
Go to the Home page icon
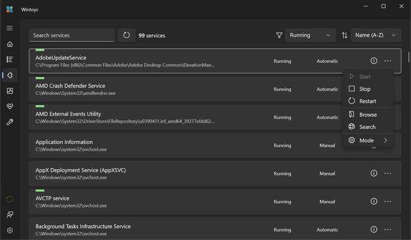pos(10,44)
